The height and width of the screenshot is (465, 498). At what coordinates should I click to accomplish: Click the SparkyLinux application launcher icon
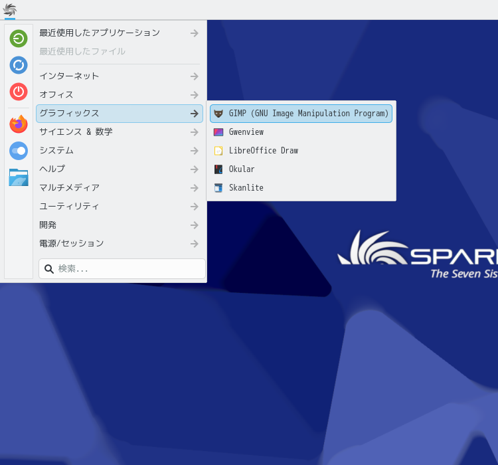[10, 10]
